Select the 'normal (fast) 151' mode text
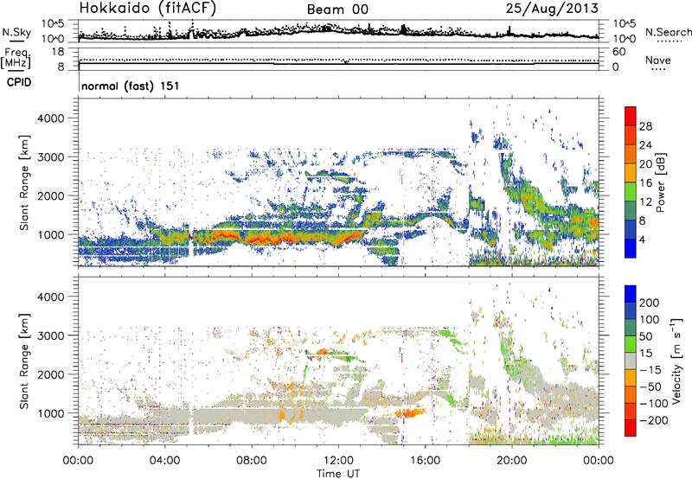This screenshot has width=692, height=479. point(131,86)
